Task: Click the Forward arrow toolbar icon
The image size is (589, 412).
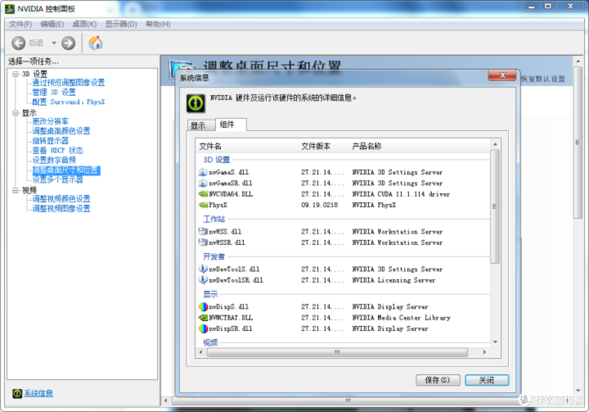Action: tap(68, 43)
